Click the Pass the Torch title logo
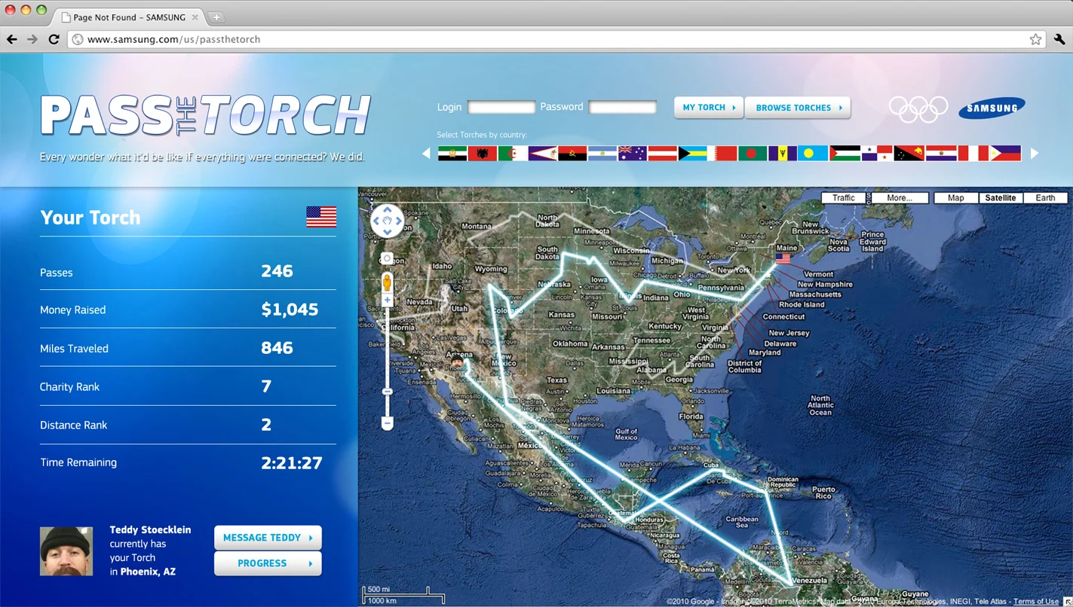1073x607 pixels. (205, 116)
